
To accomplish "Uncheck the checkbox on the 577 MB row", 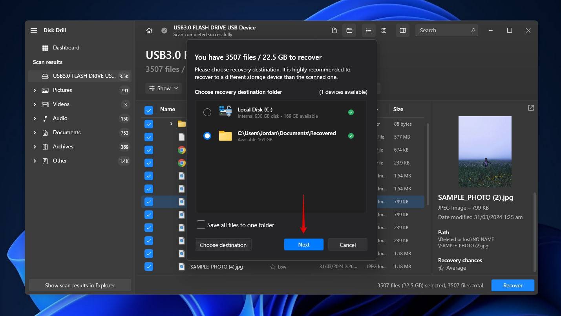I will pos(149,137).
